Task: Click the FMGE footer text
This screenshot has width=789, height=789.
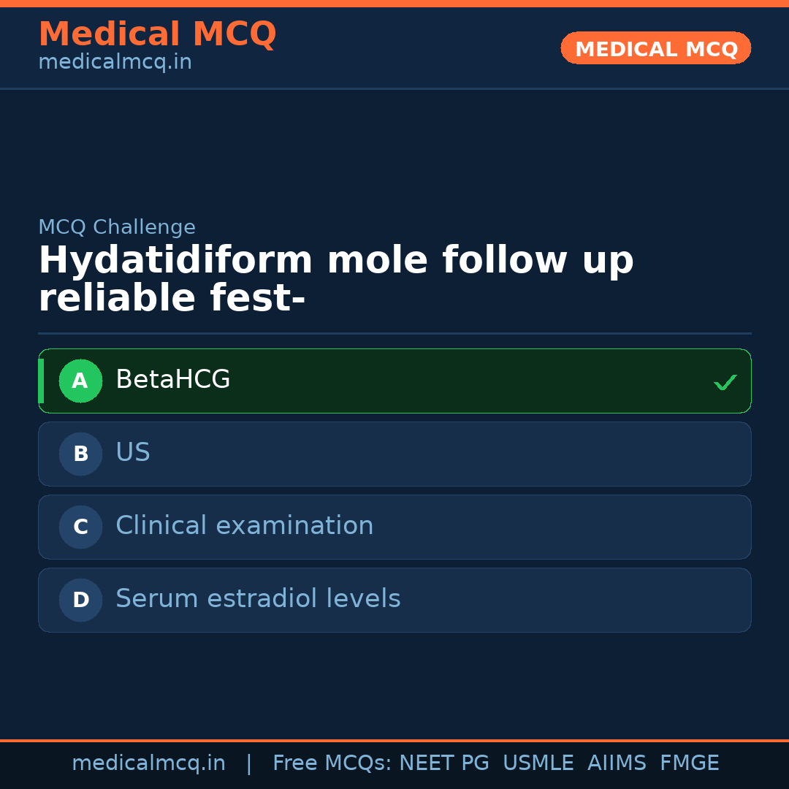Action: tap(689, 763)
